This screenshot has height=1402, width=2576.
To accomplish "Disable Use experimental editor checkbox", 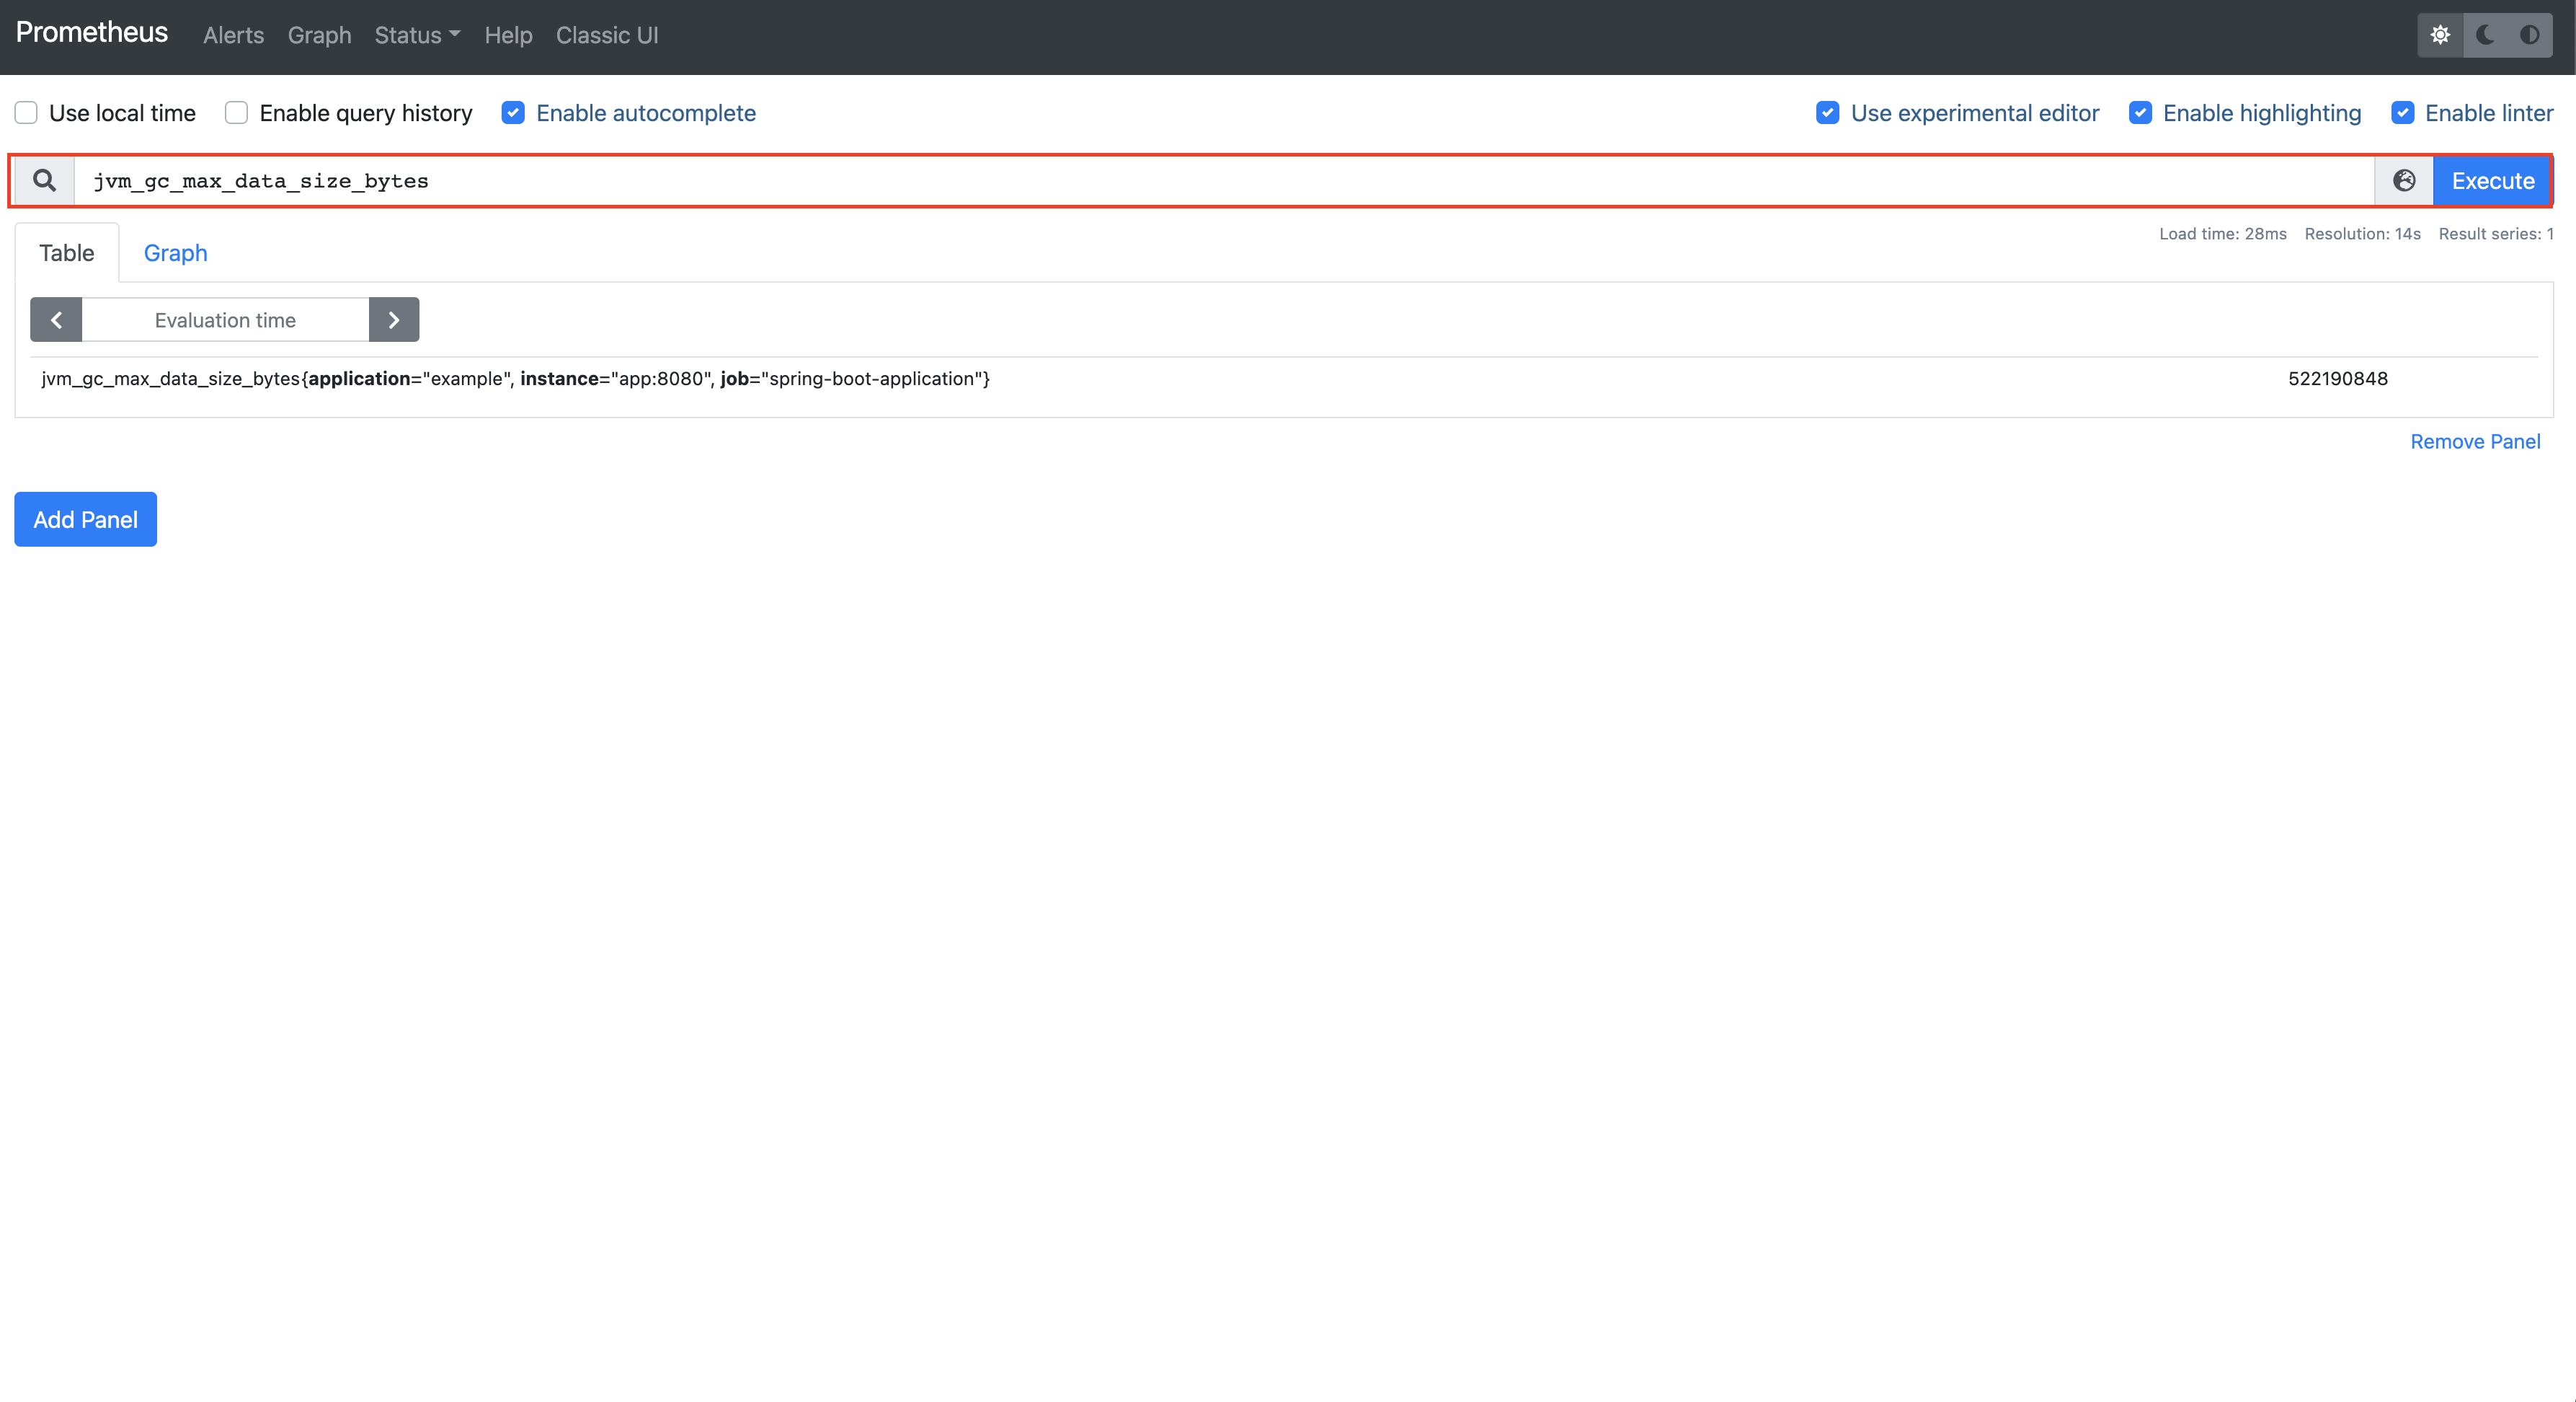I will pyautogui.click(x=1827, y=113).
